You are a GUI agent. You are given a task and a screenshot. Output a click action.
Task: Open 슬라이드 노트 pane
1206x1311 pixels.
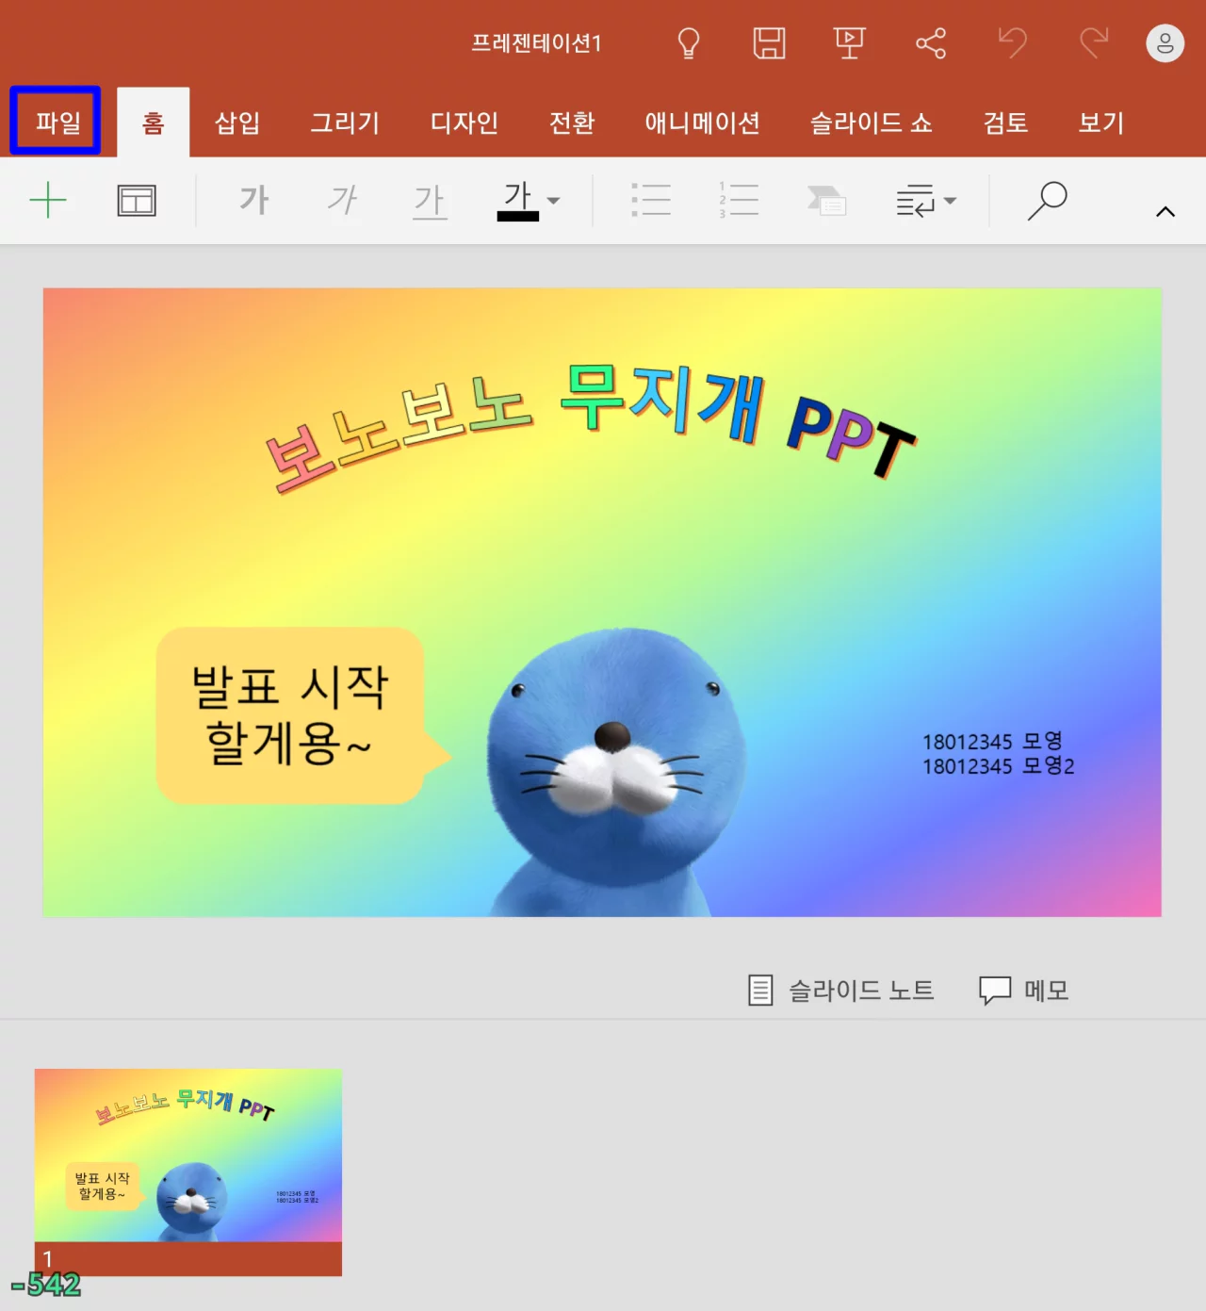coord(841,991)
